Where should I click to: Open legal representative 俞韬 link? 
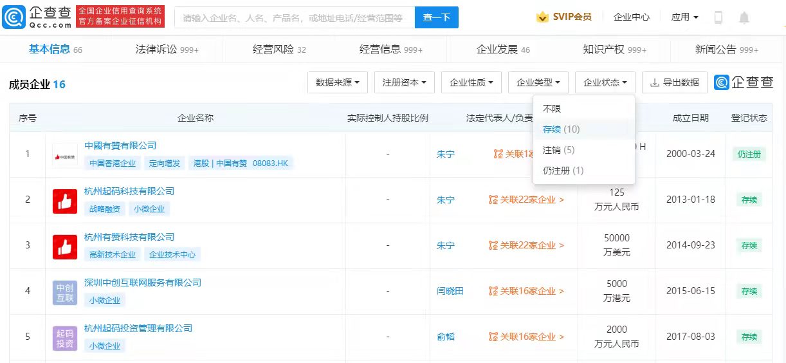tap(446, 337)
